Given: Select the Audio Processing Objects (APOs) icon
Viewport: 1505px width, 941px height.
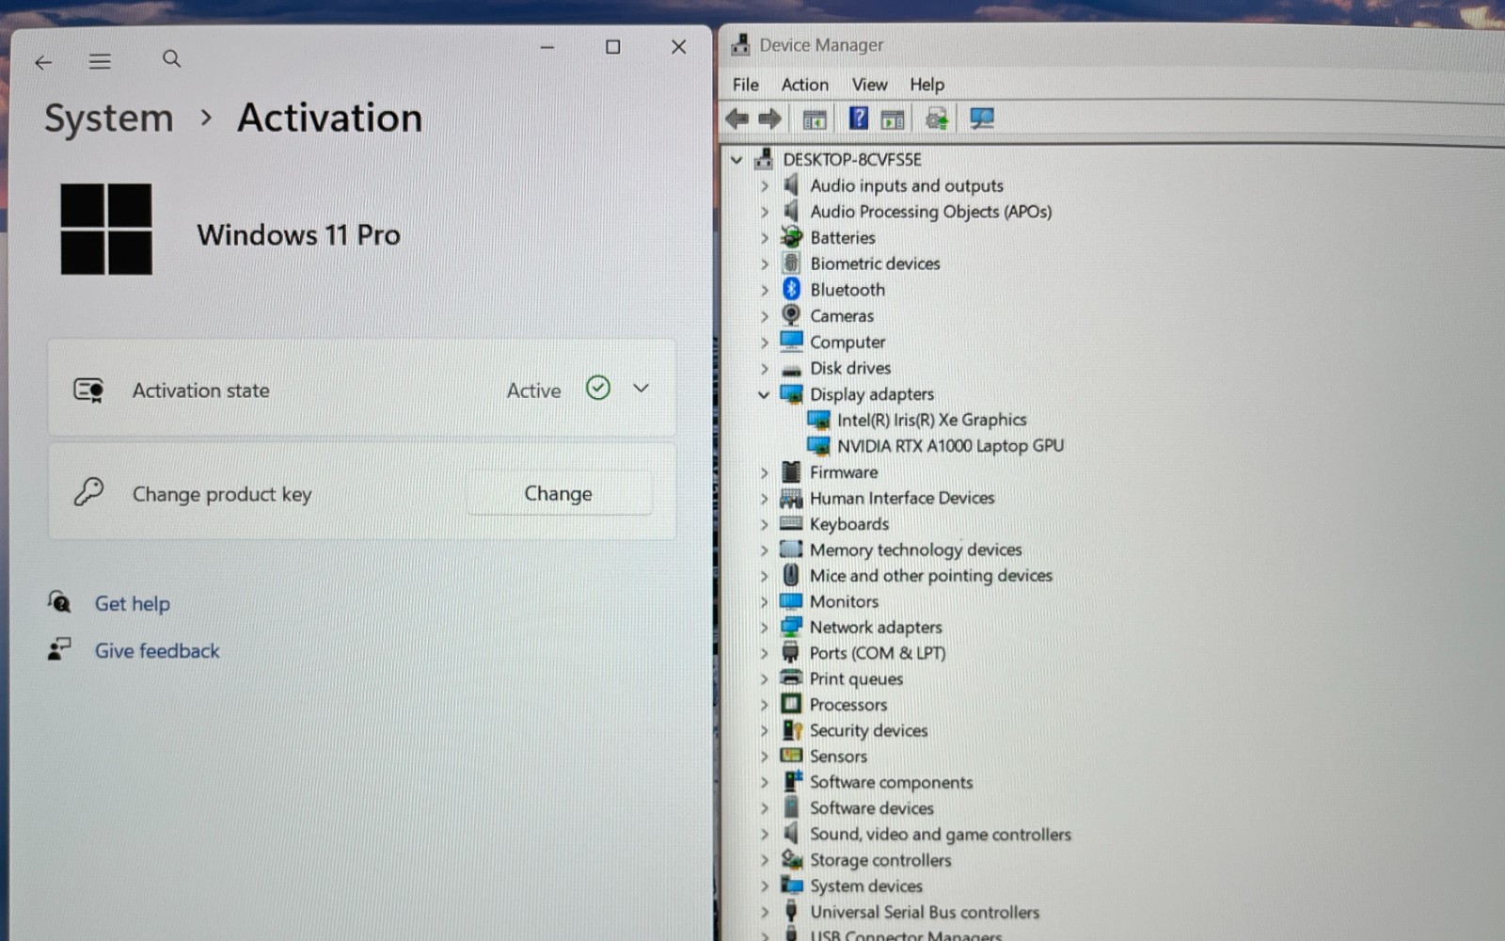Looking at the screenshot, I should pos(791,211).
